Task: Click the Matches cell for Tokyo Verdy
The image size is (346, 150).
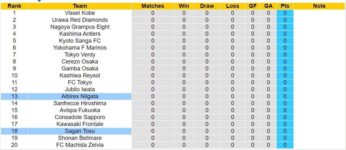Action: tap(153, 55)
